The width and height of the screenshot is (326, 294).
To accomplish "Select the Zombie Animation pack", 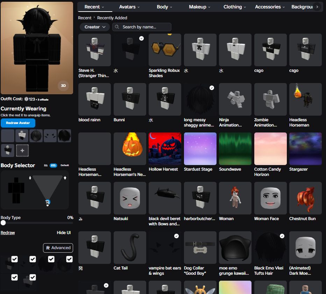I will click(270, 99).
